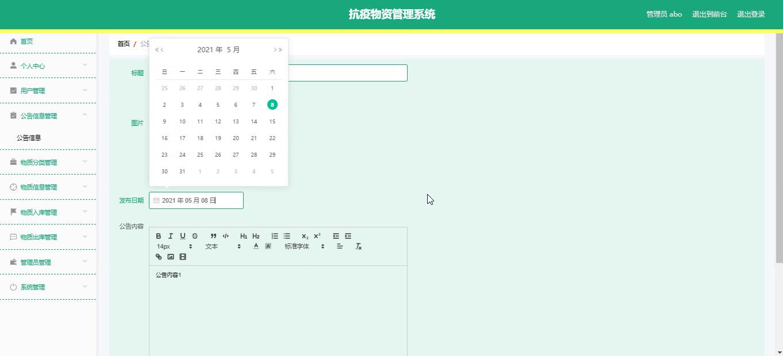783x356 pixels.
Task: Insert an ordered list
Action: 275,236
